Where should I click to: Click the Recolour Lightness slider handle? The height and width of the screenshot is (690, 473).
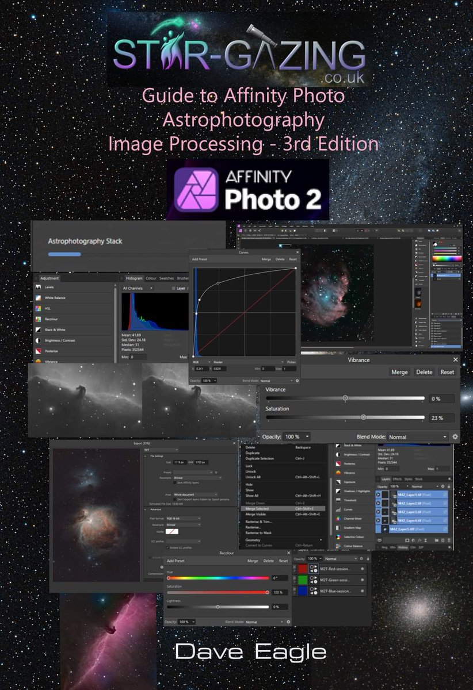point(218,607)
